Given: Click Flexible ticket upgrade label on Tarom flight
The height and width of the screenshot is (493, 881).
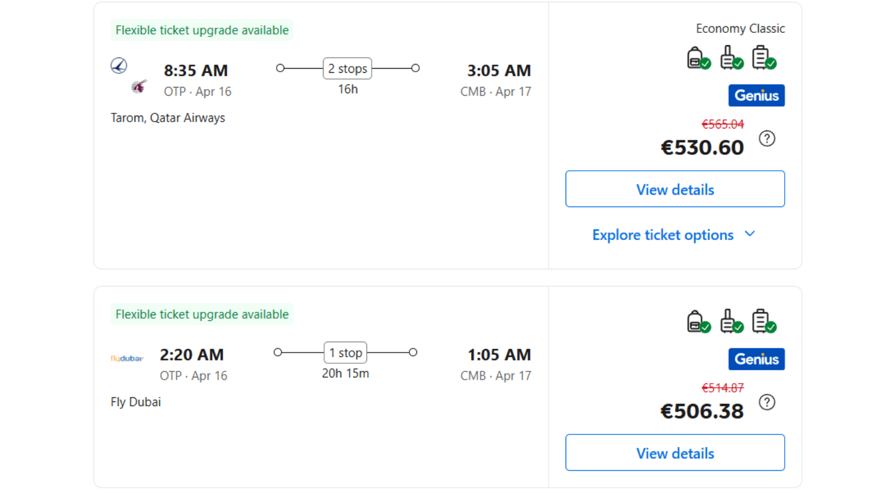Looking at the screenshot, I should pos(202,30).
